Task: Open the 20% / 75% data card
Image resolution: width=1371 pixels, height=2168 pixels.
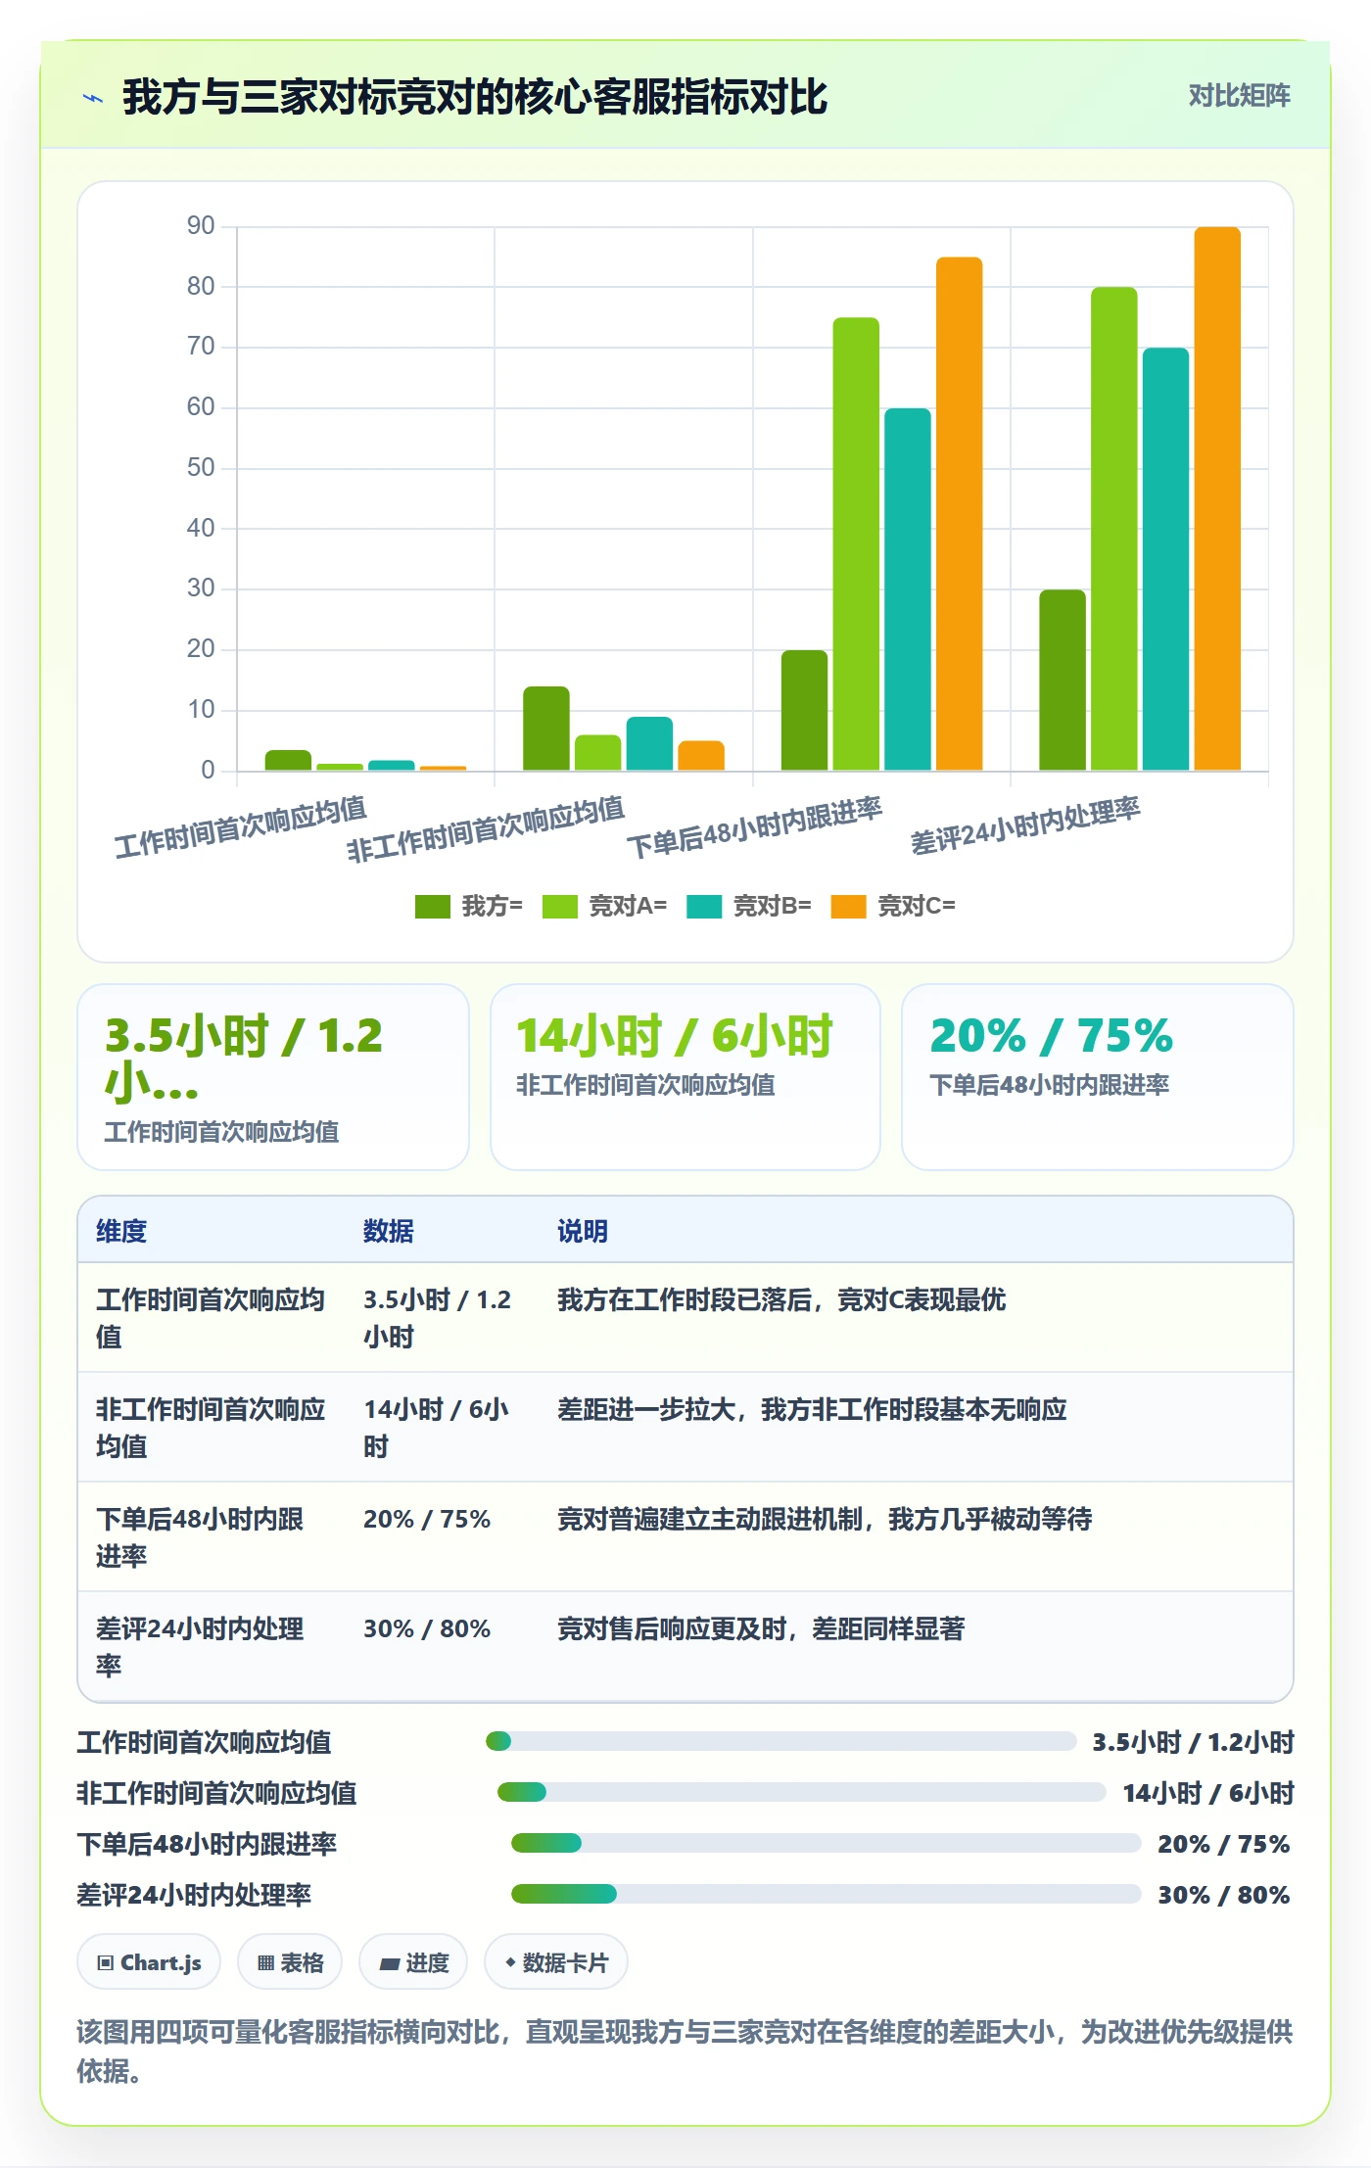Action: pos(1098,1077)
